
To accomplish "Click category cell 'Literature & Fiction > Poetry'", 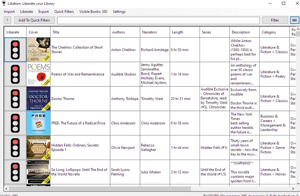I will [x=274, y=74].
